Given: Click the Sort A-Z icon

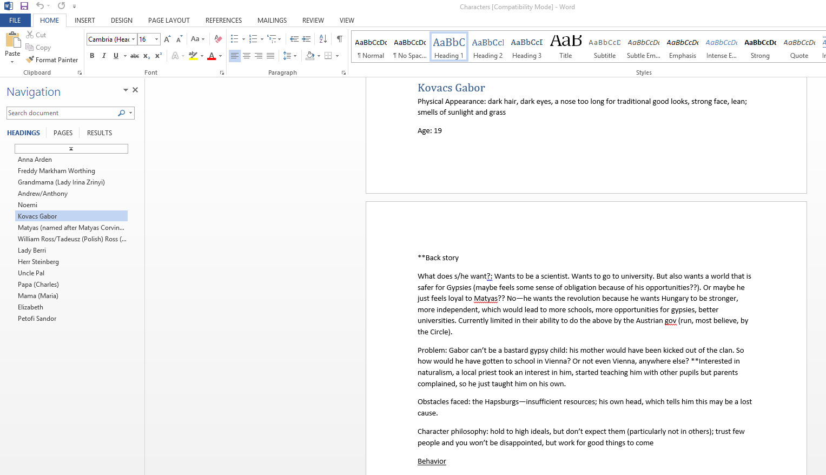Looking at the screenshot, I should tap(323, 39).
